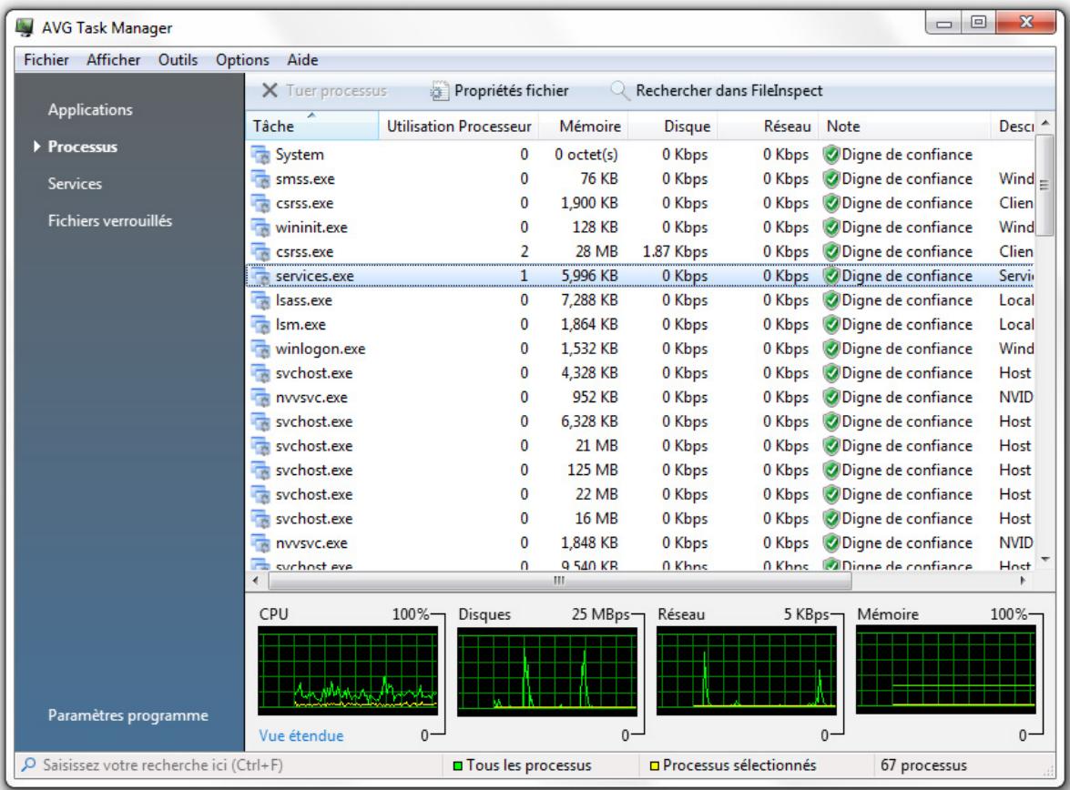Screen dimensions: 1070x790
Task: Select the wininit.exe row name
Action: (x=311, y=228)
